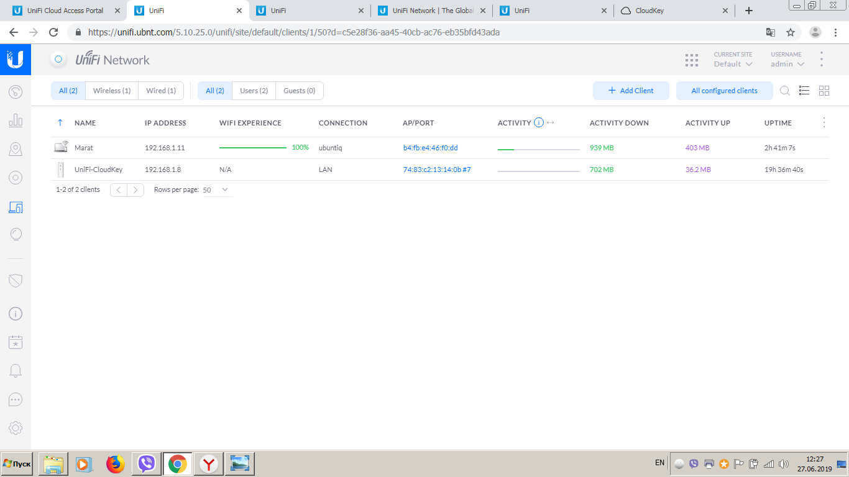This screenshot has width=849, height=477.
Task: Select the All (2) connection filter
Action: (x=68, y=91)
